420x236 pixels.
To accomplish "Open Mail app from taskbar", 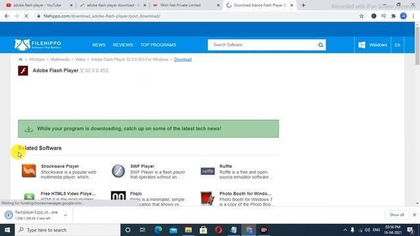I will coord(173,230).
